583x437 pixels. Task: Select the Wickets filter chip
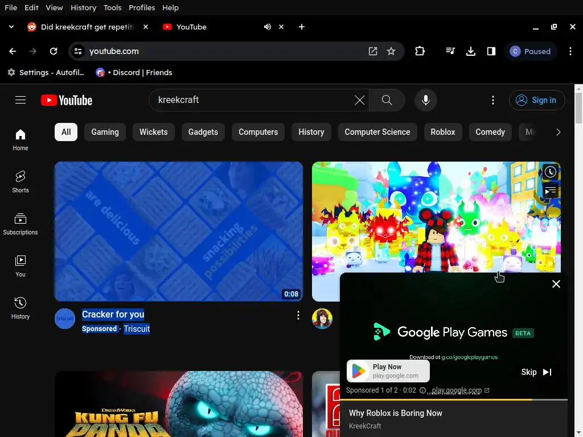[153, 132]
